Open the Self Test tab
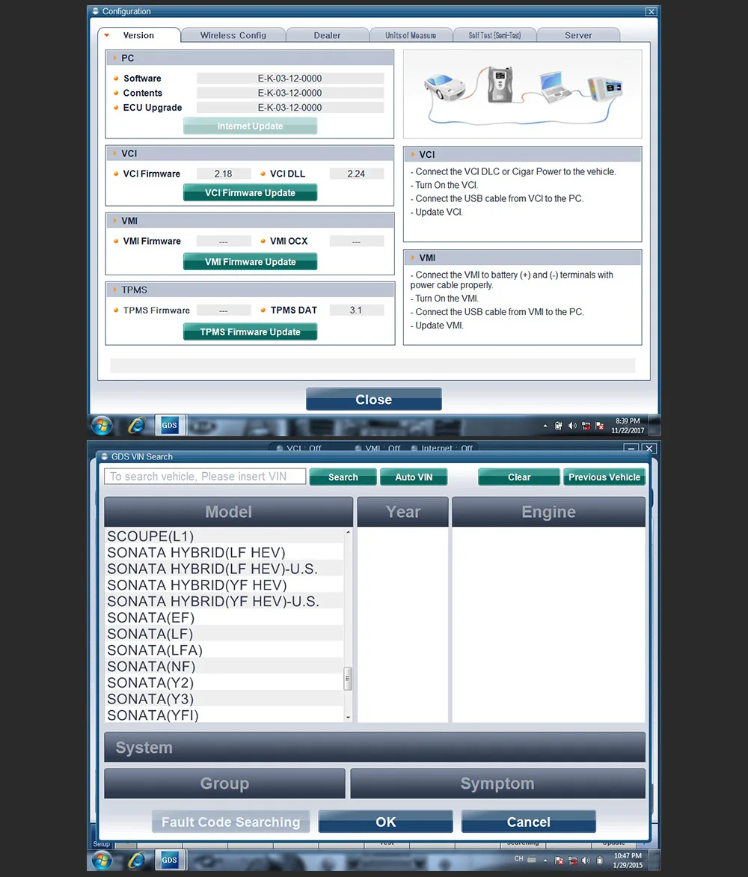 (494, 35)
